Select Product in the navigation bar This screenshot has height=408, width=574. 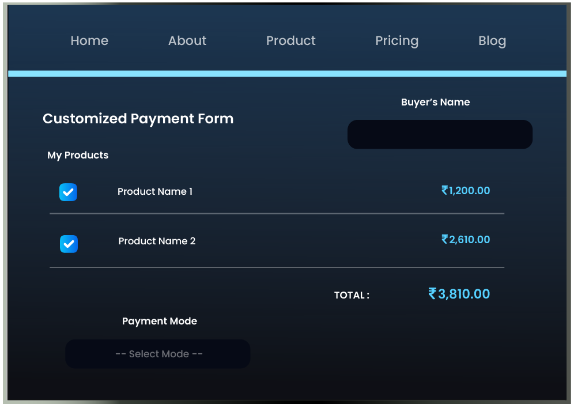[291, 41]
